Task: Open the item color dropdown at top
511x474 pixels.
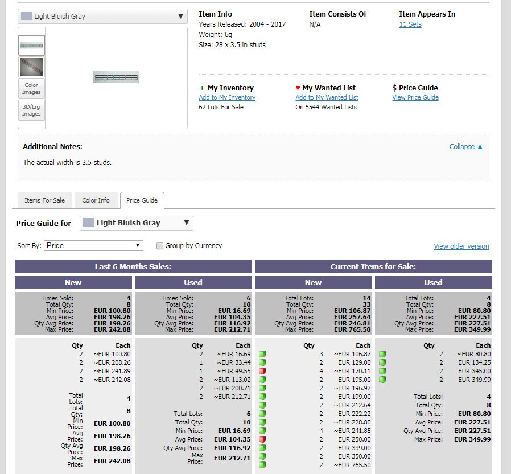Action: [x=102, y=17]
